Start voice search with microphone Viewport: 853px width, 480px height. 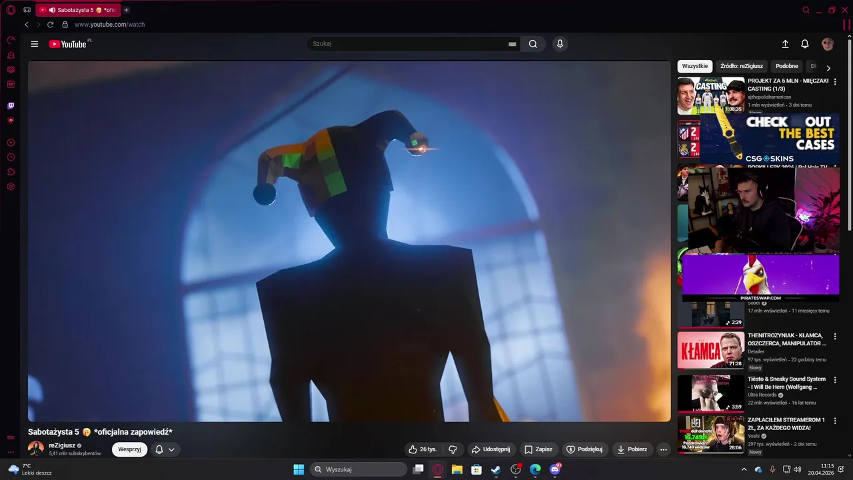click(560, 44)
